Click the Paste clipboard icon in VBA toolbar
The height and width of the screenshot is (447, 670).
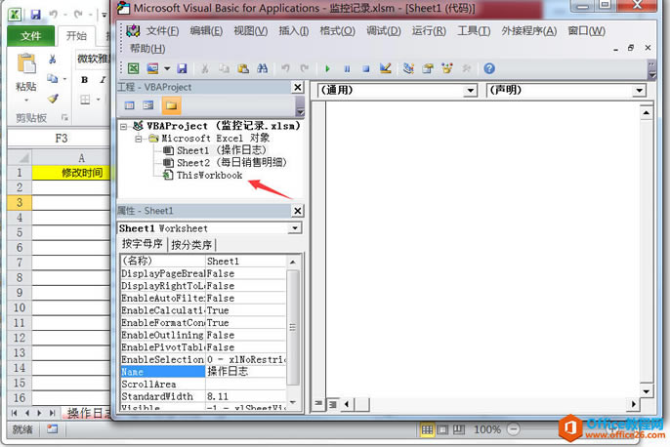tap(243, 68)
